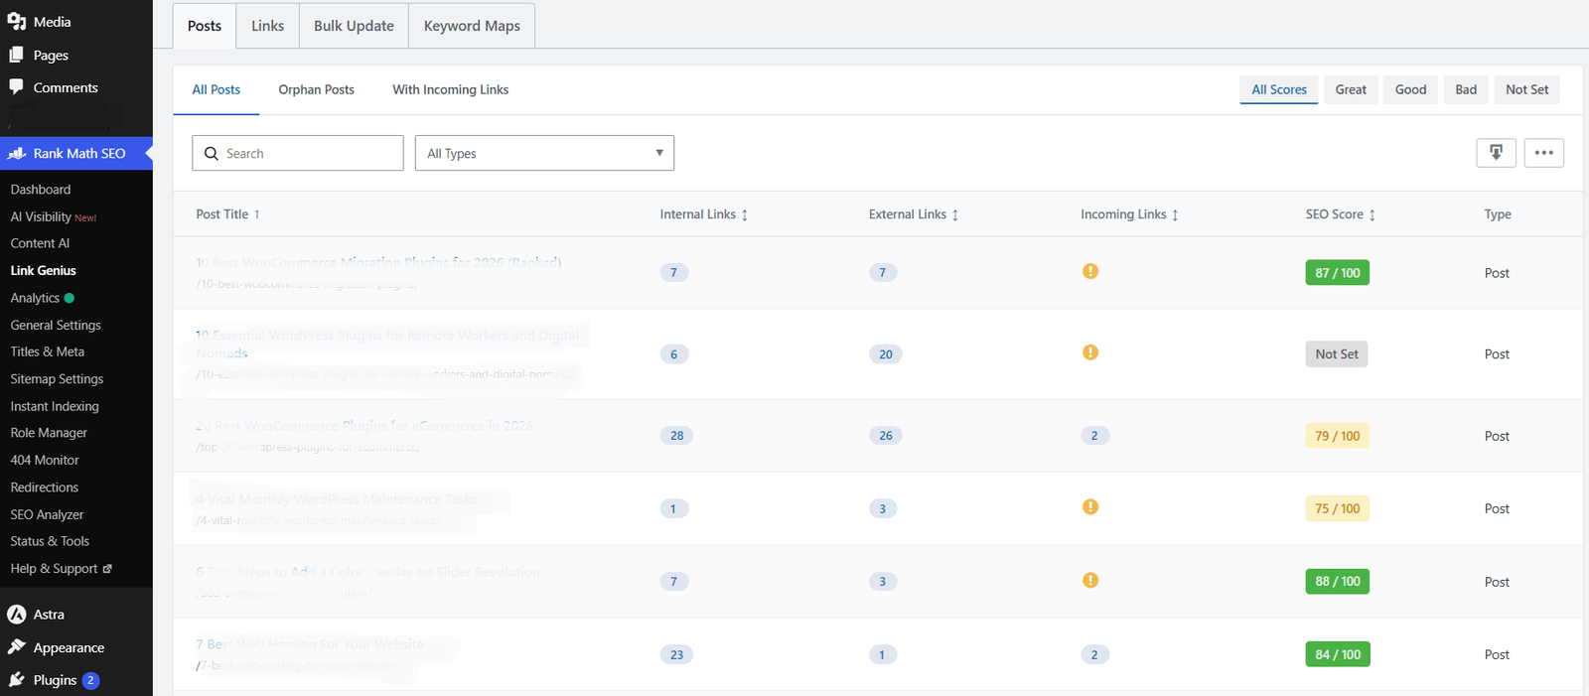Click internal links count 23
The image size is (1589, 696).
coord(676,655)
